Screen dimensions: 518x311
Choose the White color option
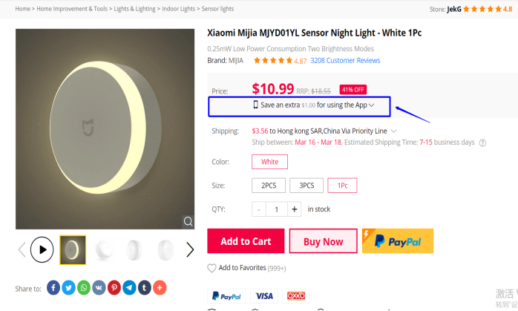269,162
